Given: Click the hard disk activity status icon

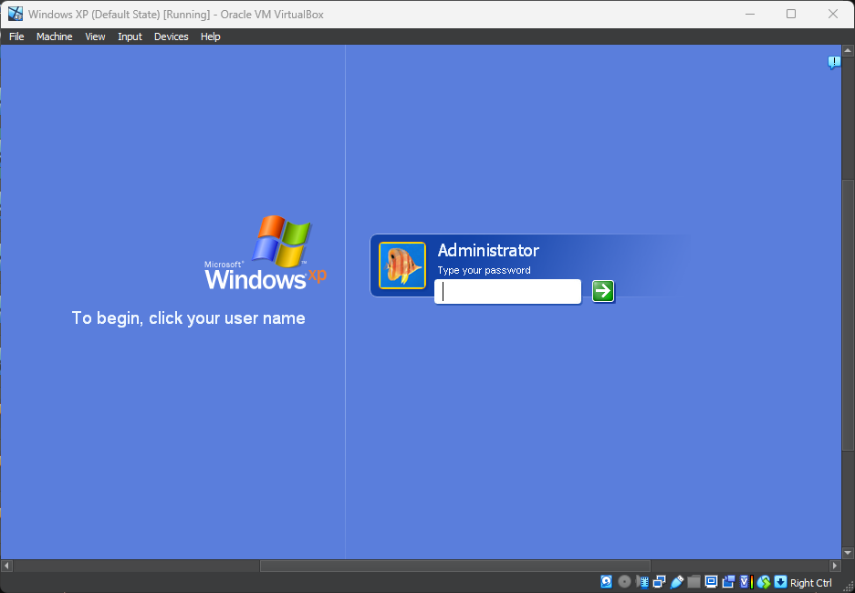Looking at the screenshot, I should [x=607, y=581].
